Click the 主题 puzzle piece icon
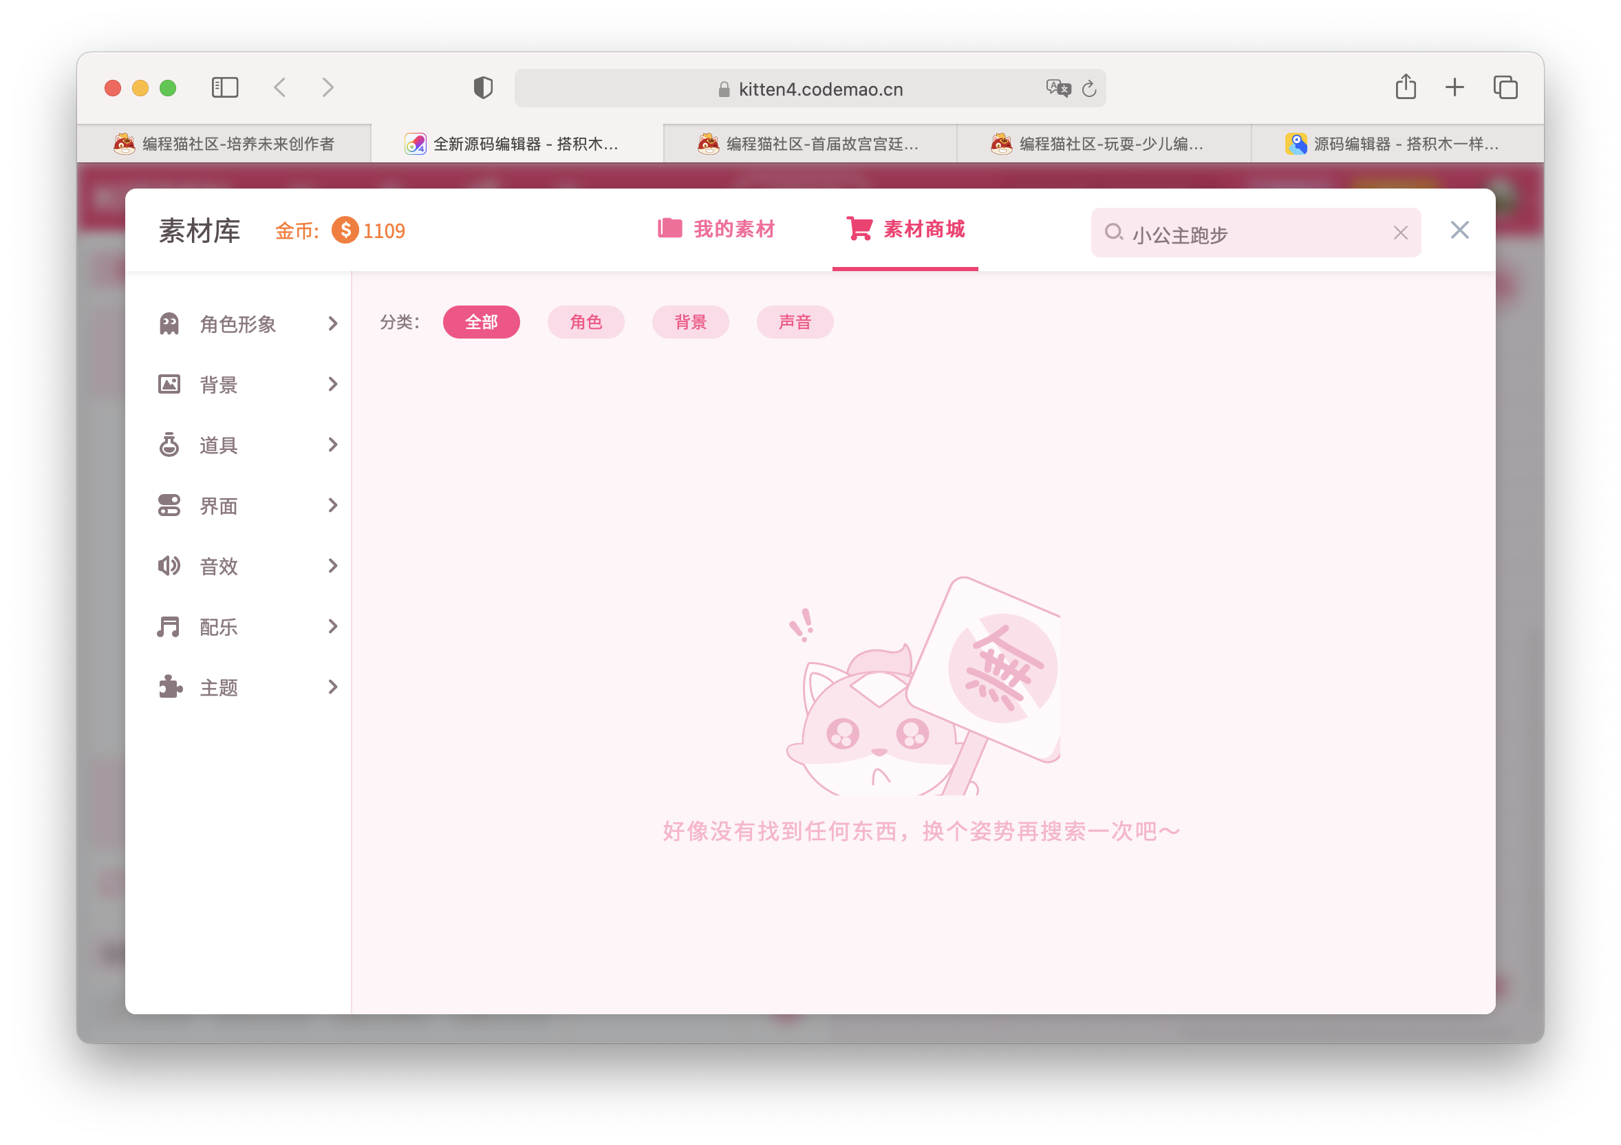This screenshot has width=1621, height=1145. click(x=169, y=687)
